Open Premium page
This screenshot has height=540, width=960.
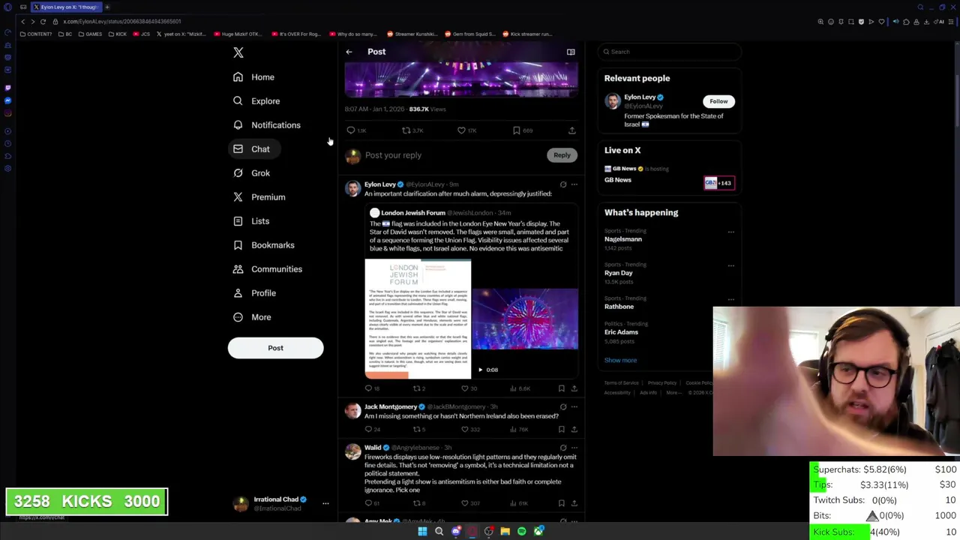coord(259,197)
